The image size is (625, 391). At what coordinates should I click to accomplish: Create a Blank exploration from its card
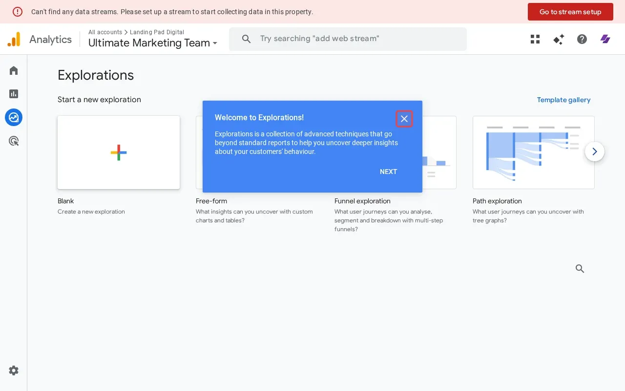(x=119, y=152)
